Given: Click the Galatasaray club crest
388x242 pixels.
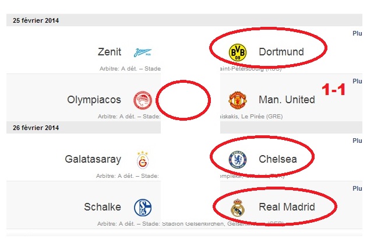Looking at the screenshot, I should click(x=143, y=160).
